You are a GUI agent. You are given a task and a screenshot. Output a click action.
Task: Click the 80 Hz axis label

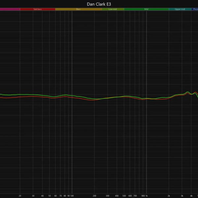[x=65, y=196]
